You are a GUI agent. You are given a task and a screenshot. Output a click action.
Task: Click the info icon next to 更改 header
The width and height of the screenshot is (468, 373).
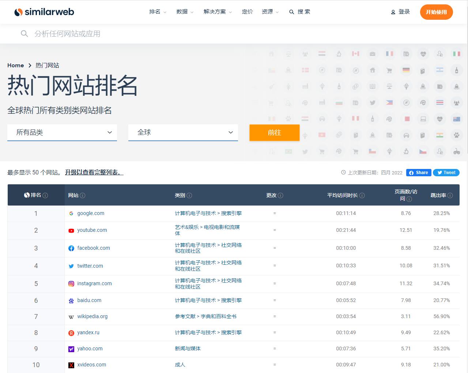[280, 195]
